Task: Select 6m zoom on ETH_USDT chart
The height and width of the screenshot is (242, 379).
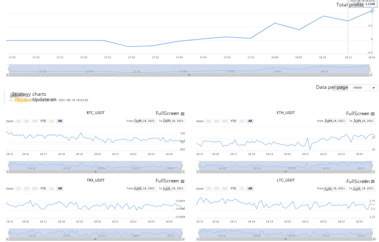Action: point(225,121)
